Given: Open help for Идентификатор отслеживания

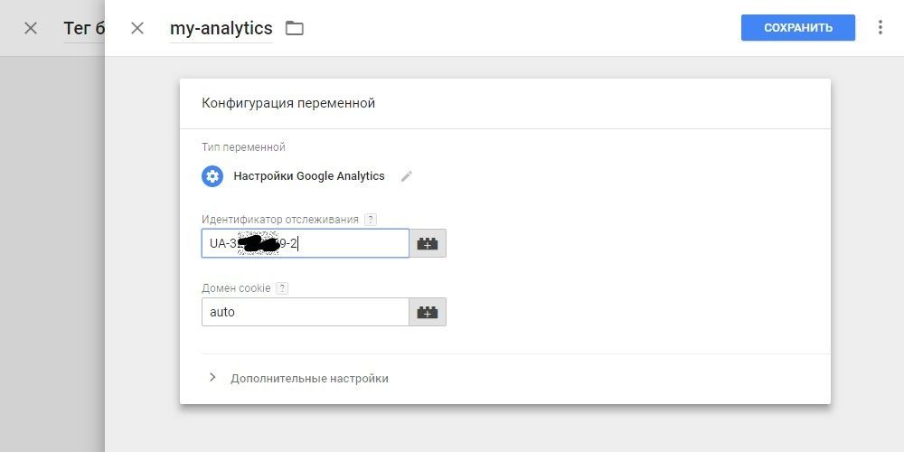Looking at the screenshot, I should pos(372,220).
